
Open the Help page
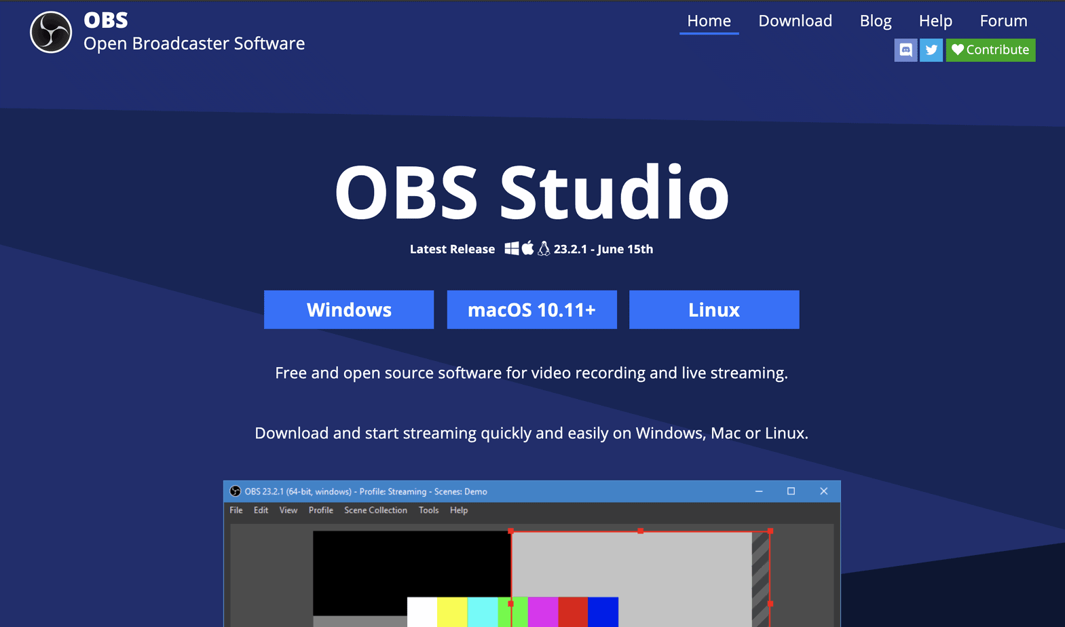(x=935, y=21)
